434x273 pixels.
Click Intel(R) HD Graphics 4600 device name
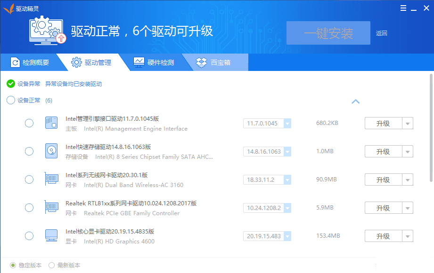tap(119, 241)
